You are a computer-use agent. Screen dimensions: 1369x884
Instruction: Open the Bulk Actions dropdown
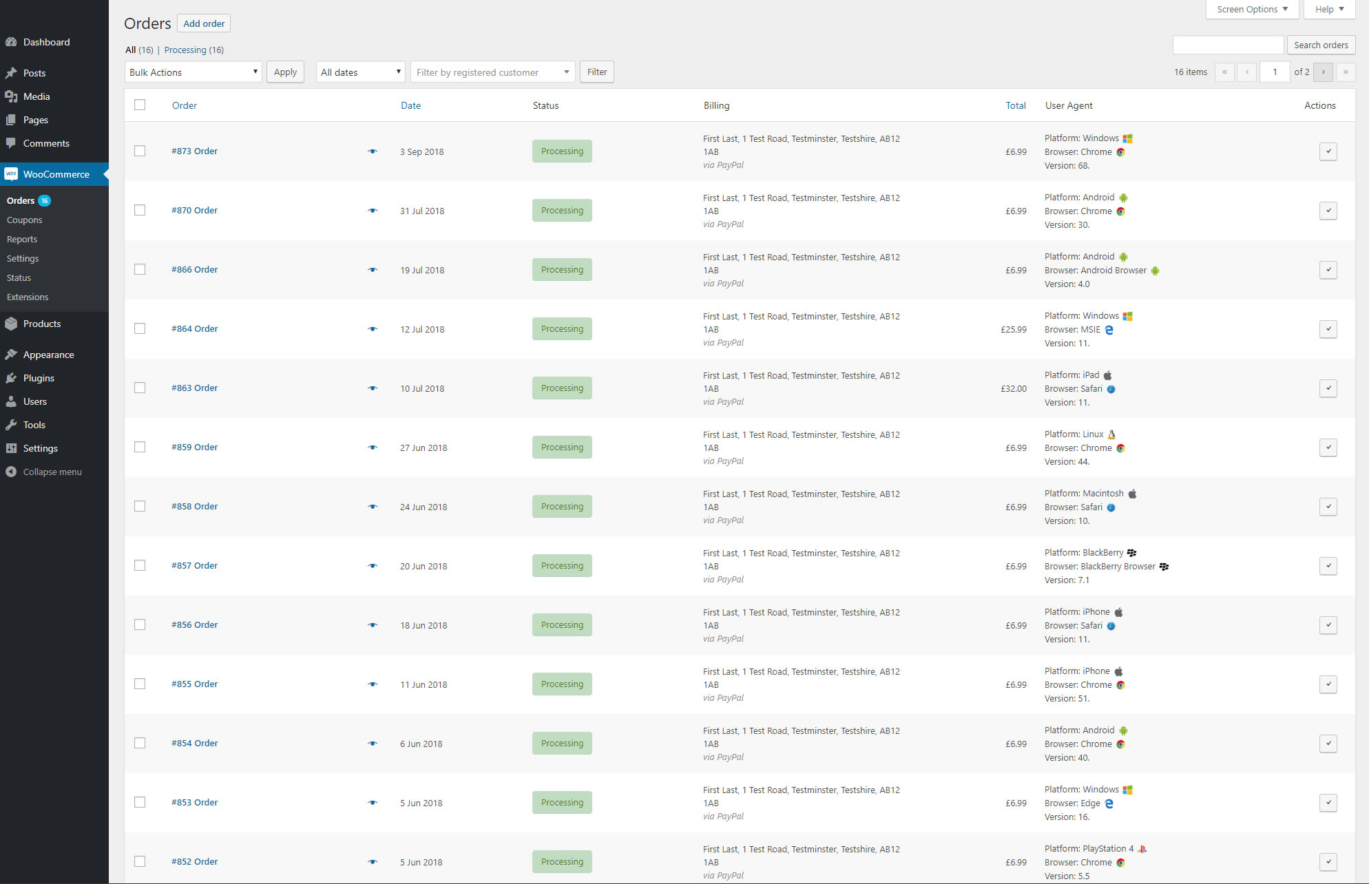click(x=193, y=72)
